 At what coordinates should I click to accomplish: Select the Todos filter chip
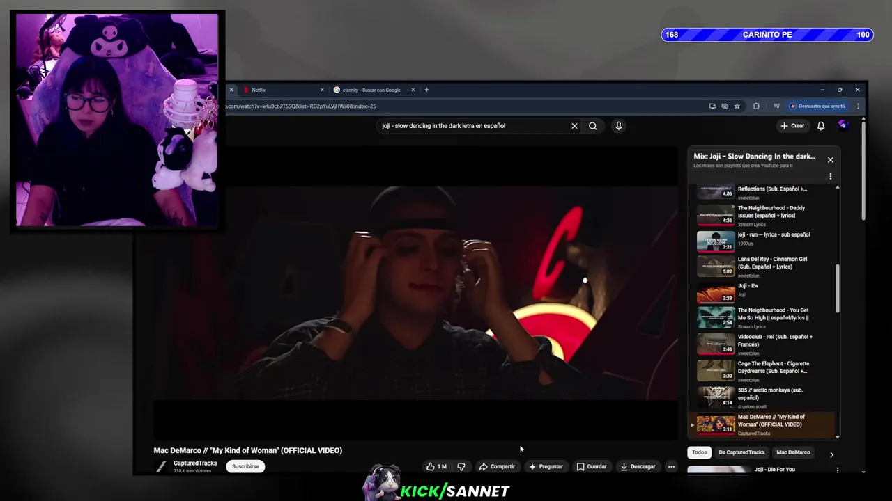click(x=699, y=452)
